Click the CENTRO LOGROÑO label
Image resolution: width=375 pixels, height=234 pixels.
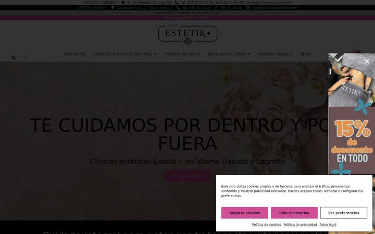tap(100, 3)
